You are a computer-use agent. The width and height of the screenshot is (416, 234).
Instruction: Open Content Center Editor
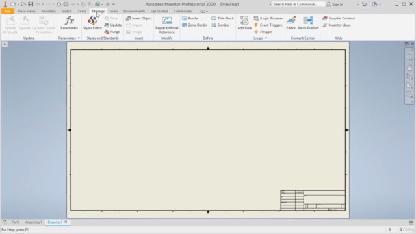(x=291, y=23)
